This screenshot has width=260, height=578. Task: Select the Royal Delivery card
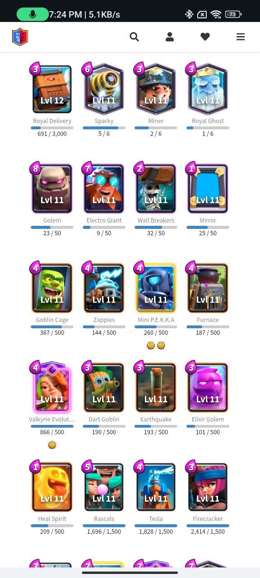[52, 89]
